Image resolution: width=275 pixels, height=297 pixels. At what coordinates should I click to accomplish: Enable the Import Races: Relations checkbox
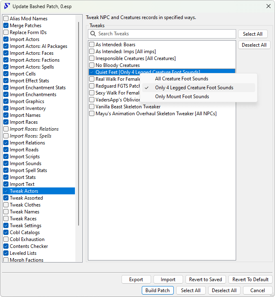6,129
